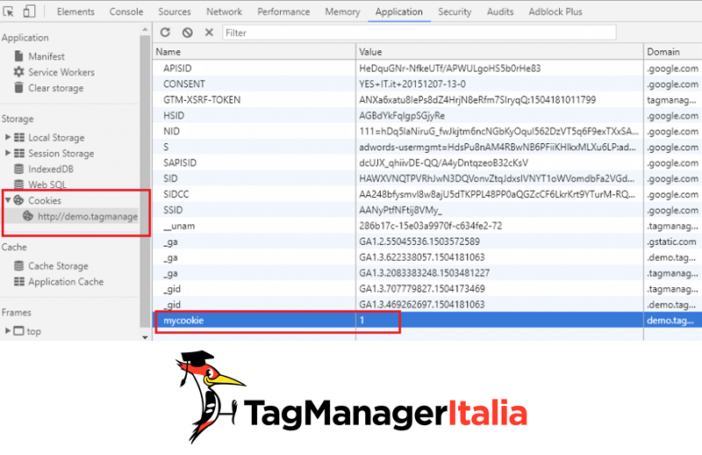
Task: Select the GTM-XSRF-TOKEN cookie row
Action: pyautogui.click(x=427, y=99)
